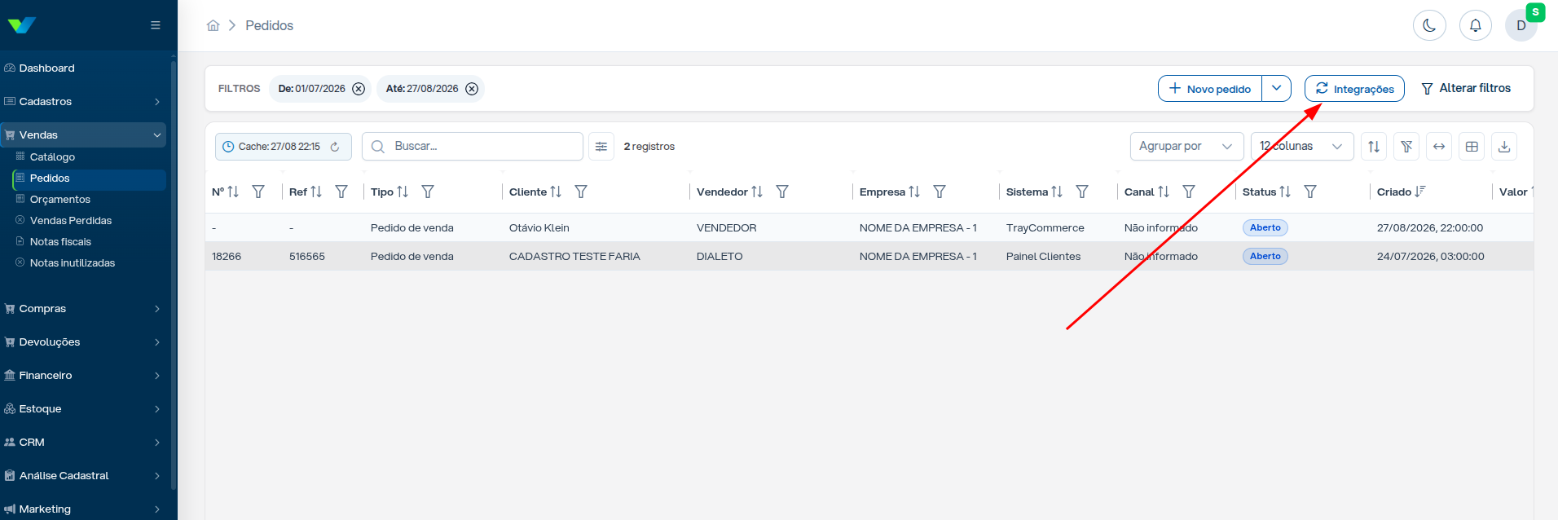Clear column filters with crossed funnel icon

pos(1406,147)
